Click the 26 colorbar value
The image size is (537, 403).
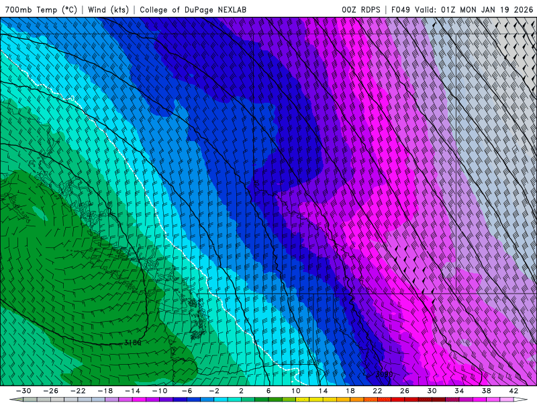(x=405, y=391)
